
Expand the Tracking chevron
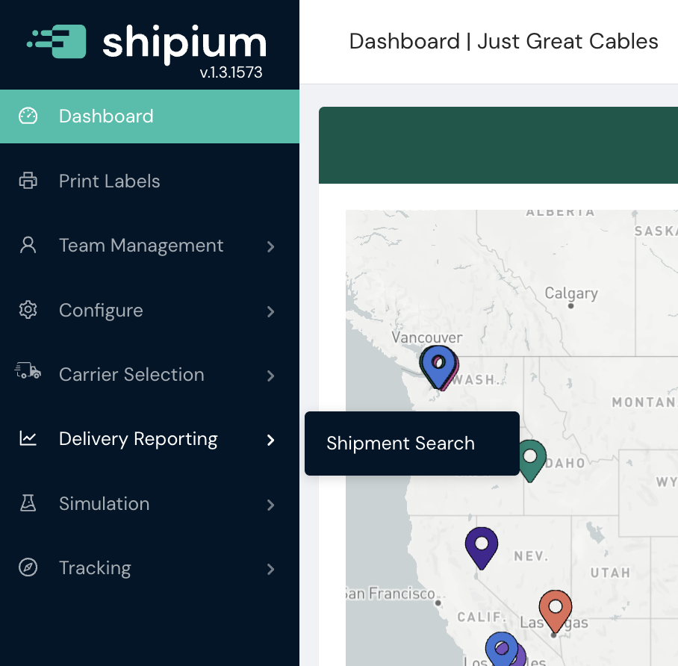tap(271, 569)
